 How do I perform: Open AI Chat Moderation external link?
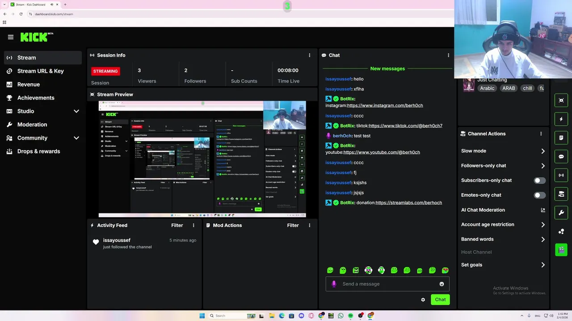[x=543, y=210]
